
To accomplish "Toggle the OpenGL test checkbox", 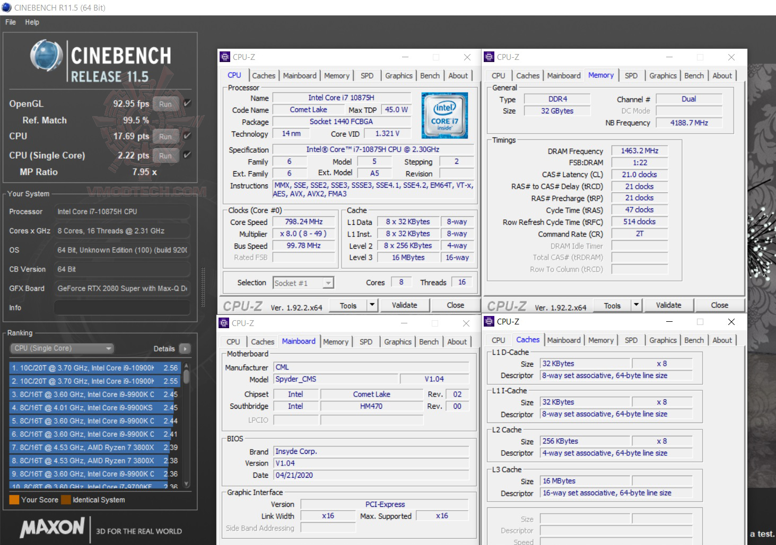I will coord(187,103).
